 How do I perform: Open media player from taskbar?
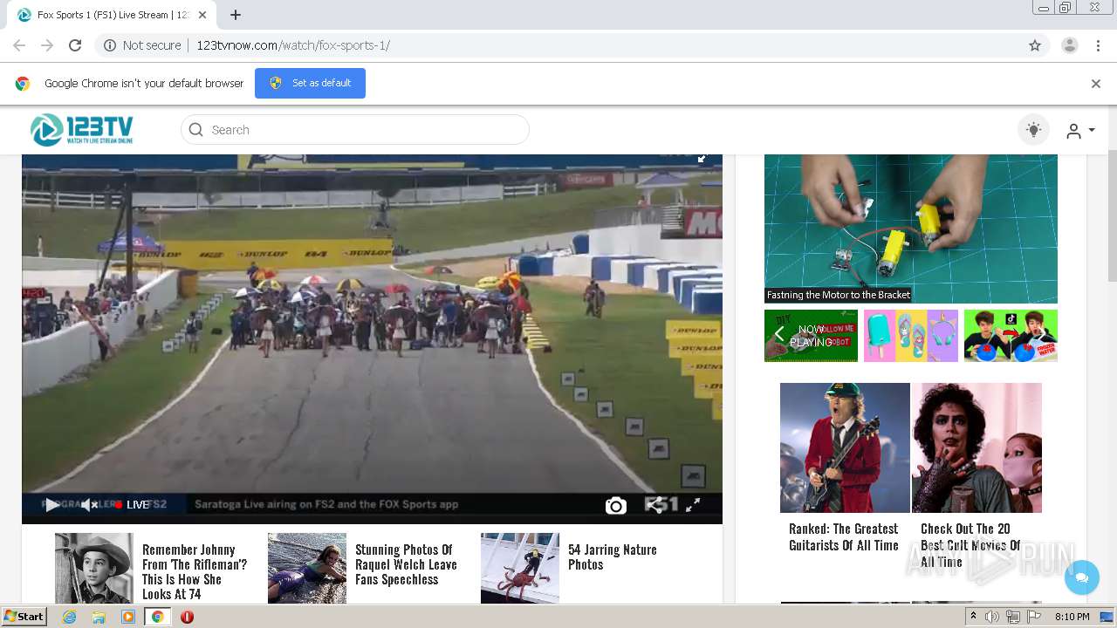[128, 617]
